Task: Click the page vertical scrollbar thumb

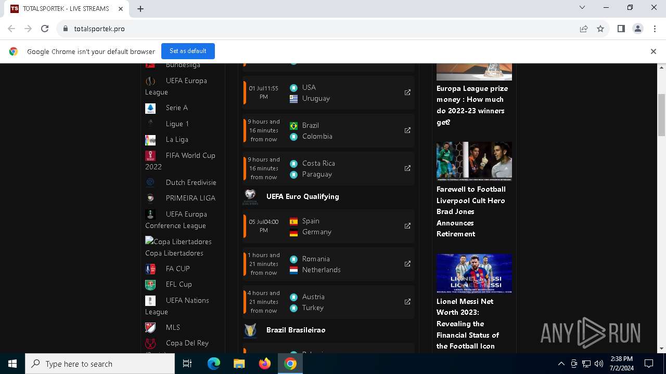Action: pos(661,114)
